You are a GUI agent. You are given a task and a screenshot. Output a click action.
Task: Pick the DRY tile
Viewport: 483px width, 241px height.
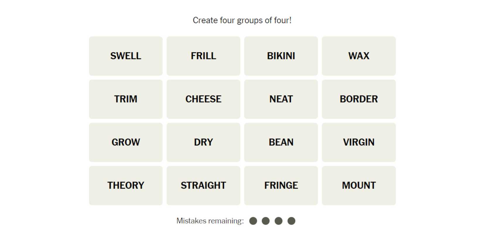[x=203, y=142]
